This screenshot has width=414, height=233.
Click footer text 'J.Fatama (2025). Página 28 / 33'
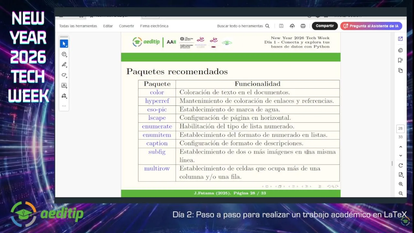point(230,193)
